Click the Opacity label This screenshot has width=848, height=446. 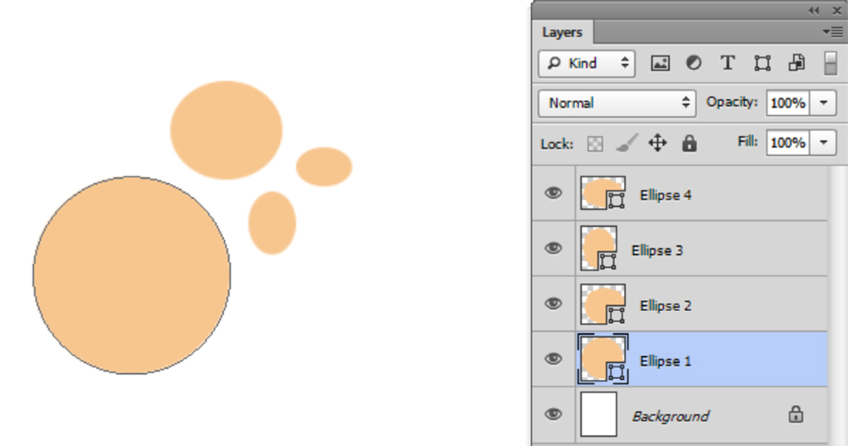coord(732,103)
